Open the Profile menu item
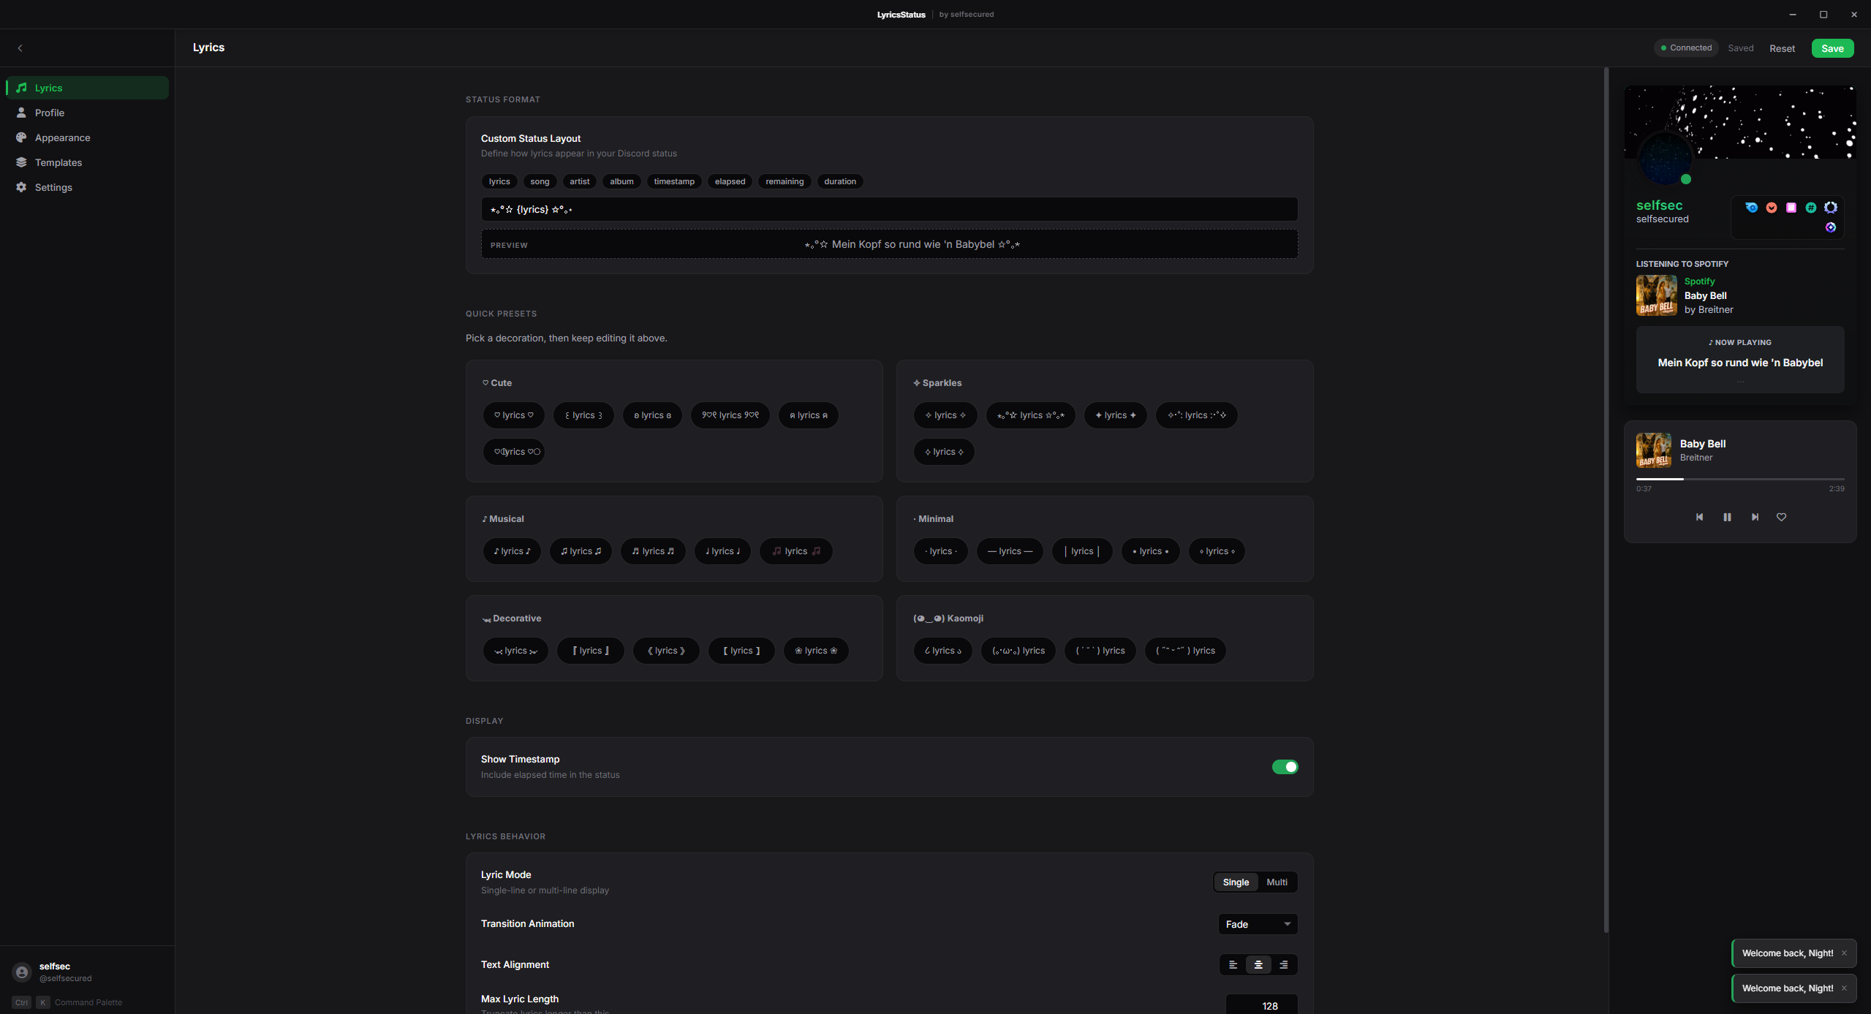Viewport: 1871px width, 1014px height. (x=87, y=113)
